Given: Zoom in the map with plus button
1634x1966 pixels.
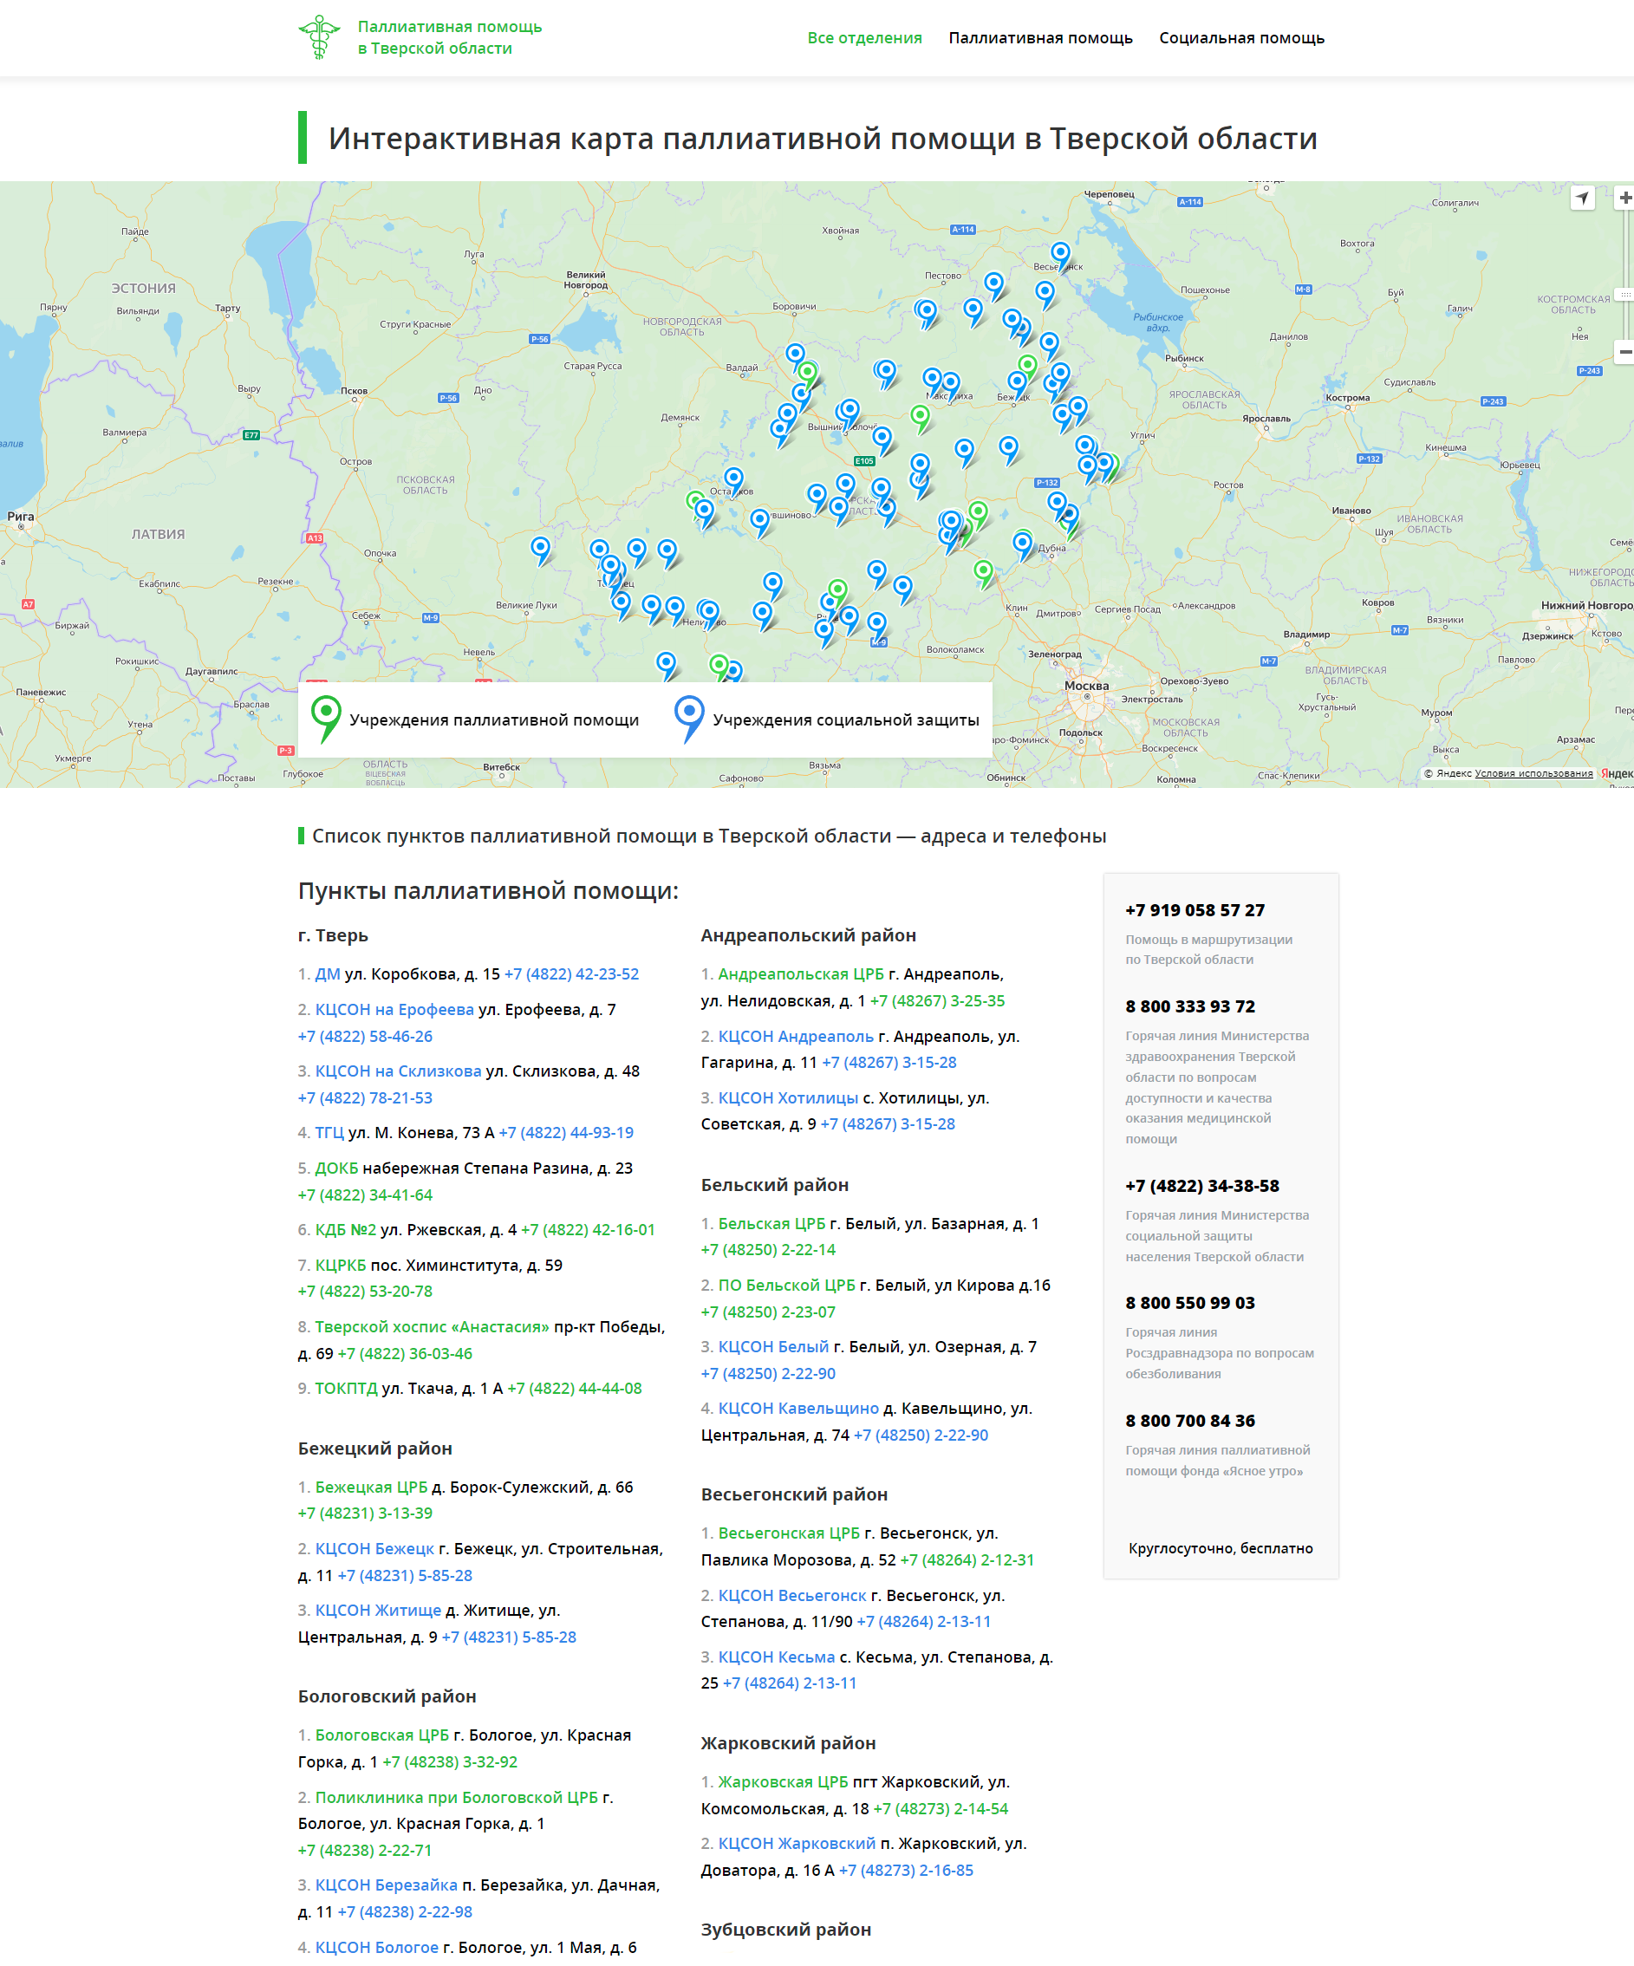Looking at the screenshot, I should (1624, 198).
